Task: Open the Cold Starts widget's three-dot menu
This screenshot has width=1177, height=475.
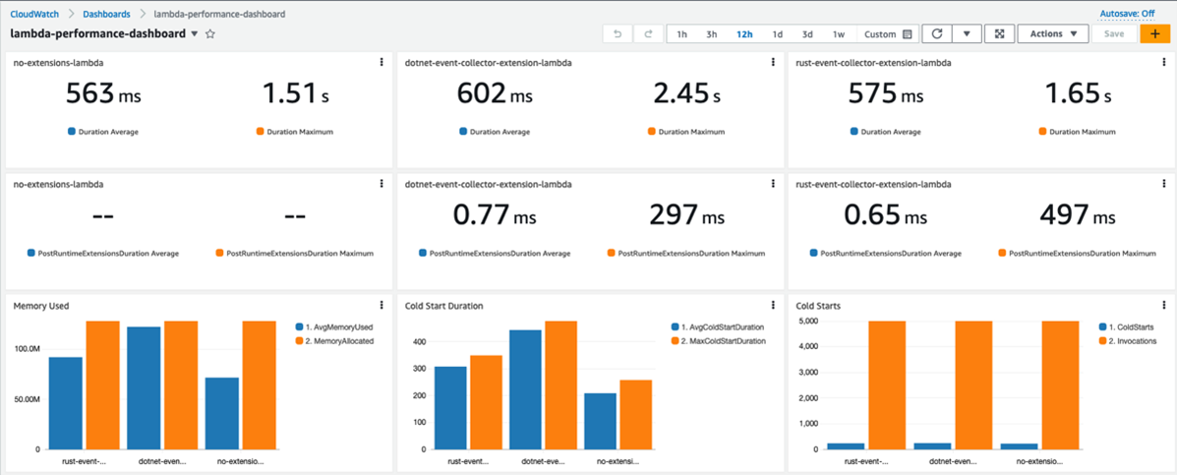Action: (1164, 306)
